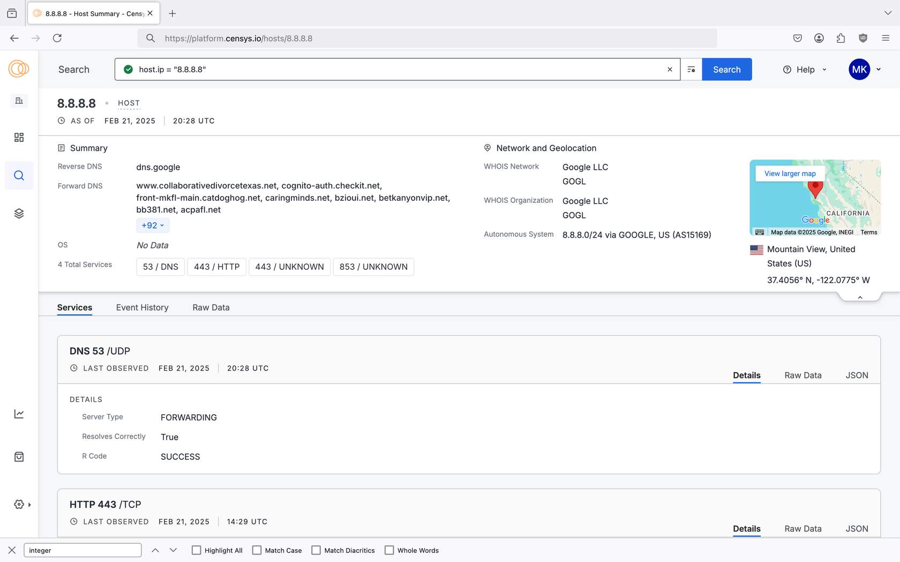Viewport: 900px width, 562px height.
Task: Switch to the Services tab
Action: 74,308
